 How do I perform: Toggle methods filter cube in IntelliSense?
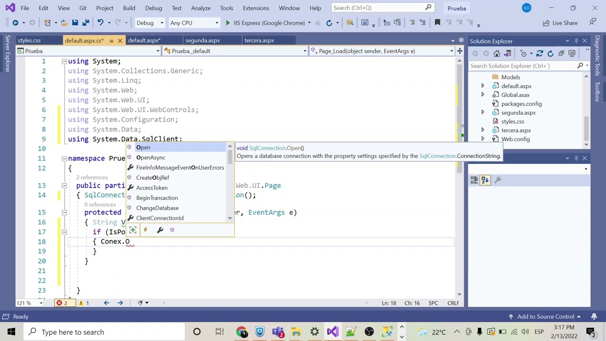click(172, 230)
